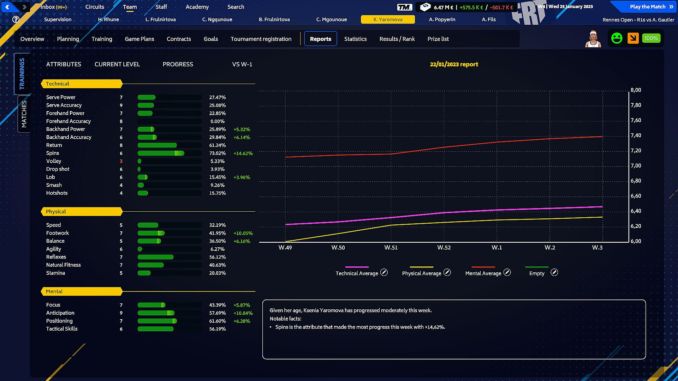Viewport: 678px width, 381px height.
Task: Open the Tournament registration tab
Action: tap(261, 39)
